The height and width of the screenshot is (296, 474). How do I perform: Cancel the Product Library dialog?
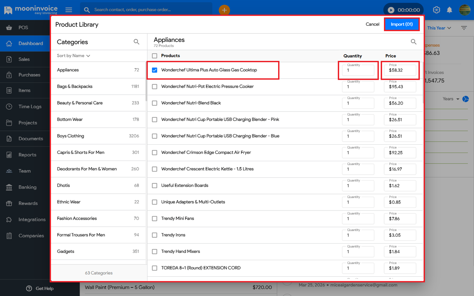click(372, 24)
